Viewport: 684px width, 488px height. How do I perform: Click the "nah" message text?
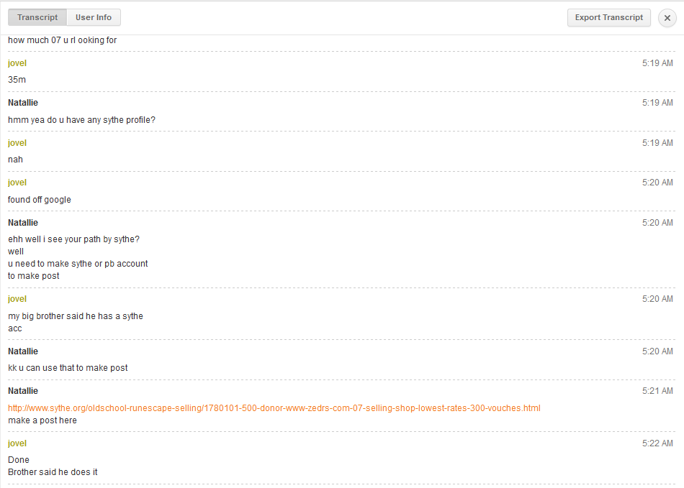tap(15, 160)
